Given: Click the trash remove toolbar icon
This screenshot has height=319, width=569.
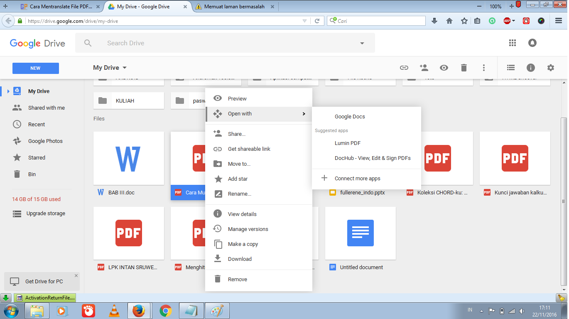Looking at the screenshot, I should tap(464, 68).
